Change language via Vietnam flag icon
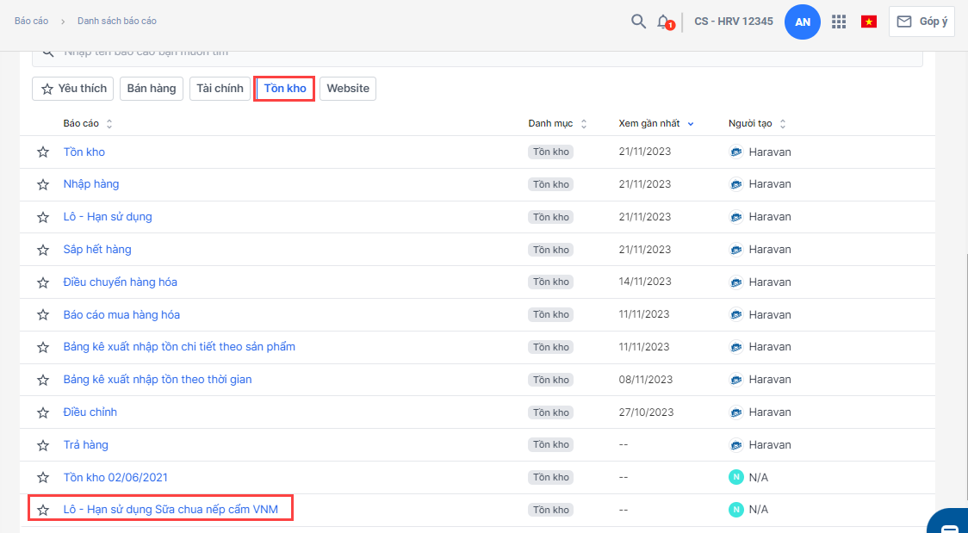The width and height of the screenshot is (968, 533). pos(868,22)
